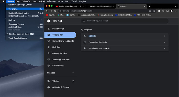Open KiotViet bookmark
Screen dimensions: 179x97
pyautogui.click(x=71, y=15)
